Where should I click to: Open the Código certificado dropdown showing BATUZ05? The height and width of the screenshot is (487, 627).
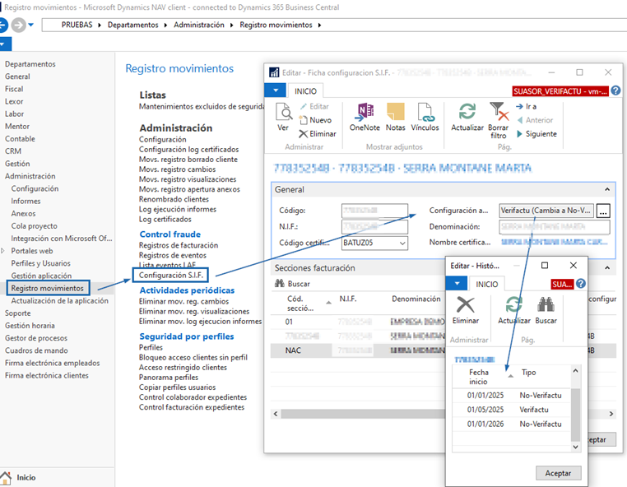[x=402, y=243]
